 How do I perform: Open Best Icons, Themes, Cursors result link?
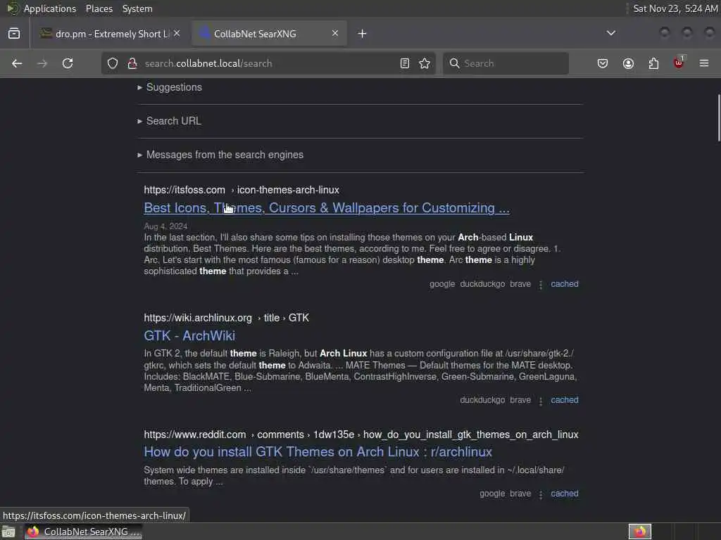(x=327, y=208)
